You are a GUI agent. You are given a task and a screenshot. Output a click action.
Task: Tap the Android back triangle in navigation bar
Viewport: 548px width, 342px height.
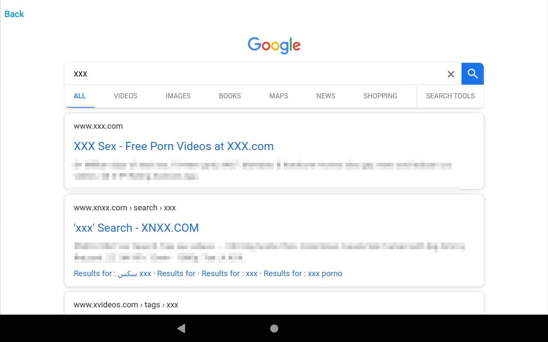[x=181, y=328]
